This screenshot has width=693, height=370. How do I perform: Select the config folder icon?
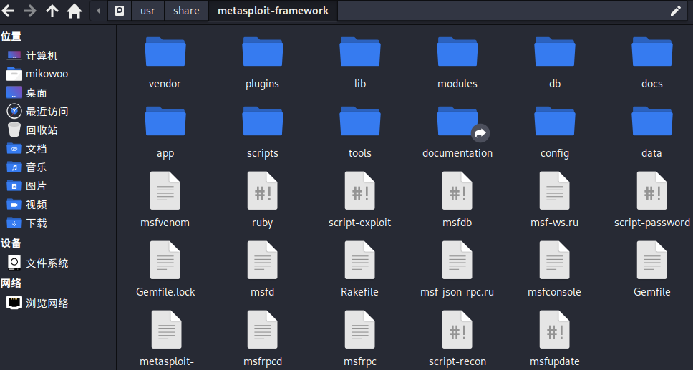point(555,121)
